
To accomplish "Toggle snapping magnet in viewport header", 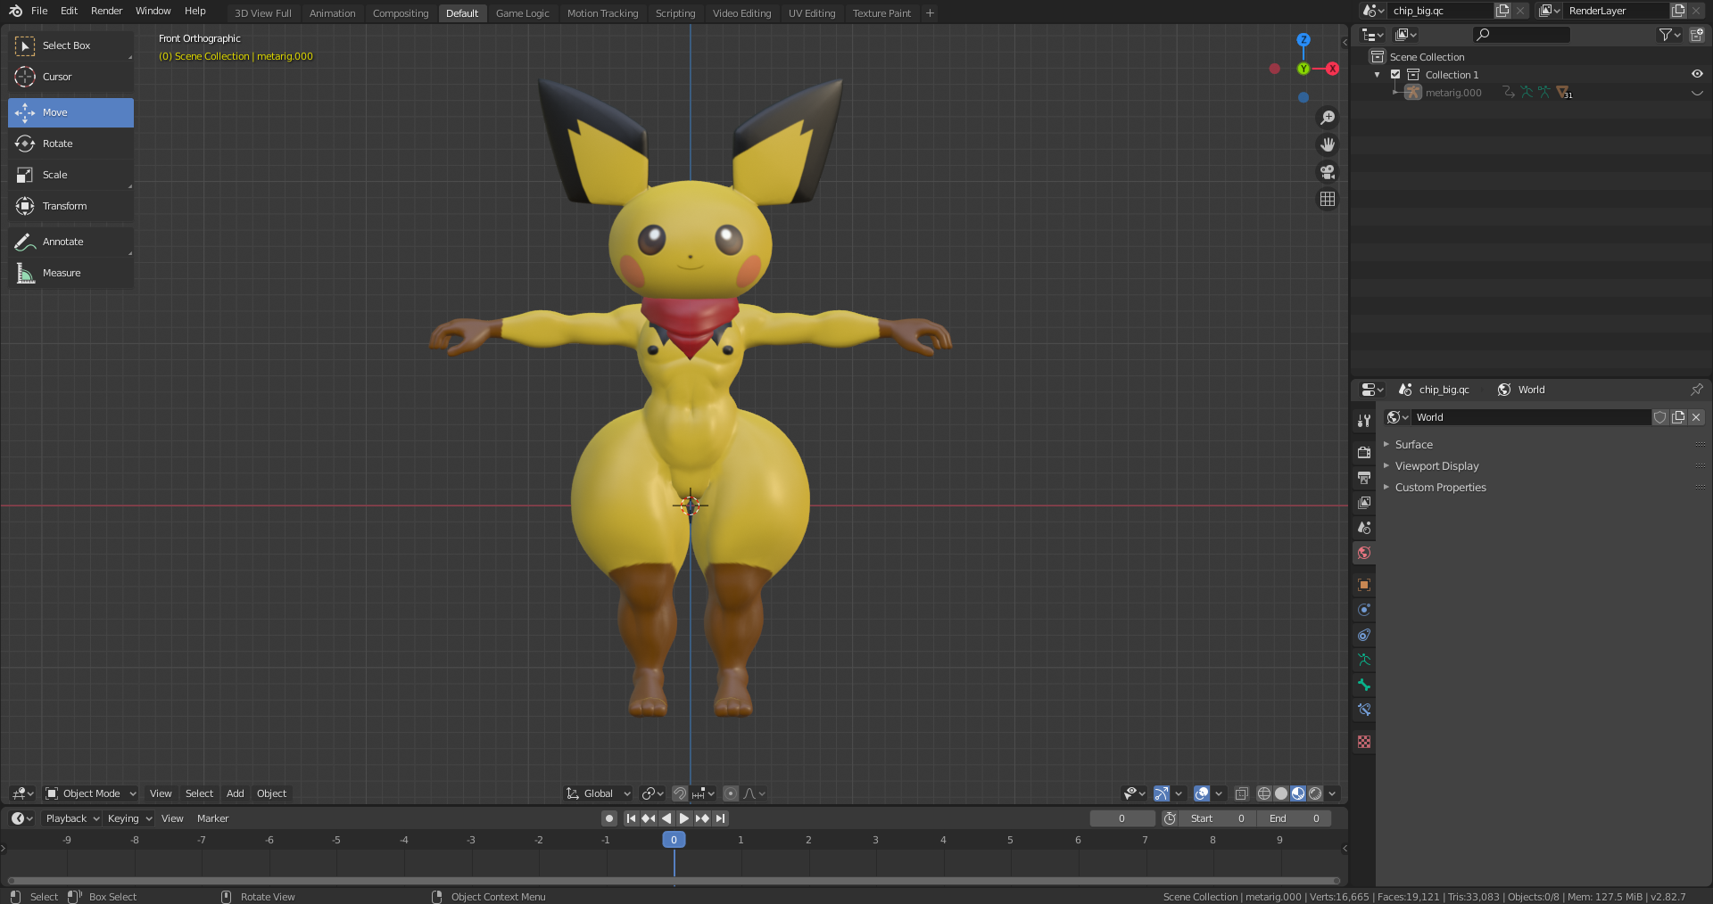I will pos(680,793).
